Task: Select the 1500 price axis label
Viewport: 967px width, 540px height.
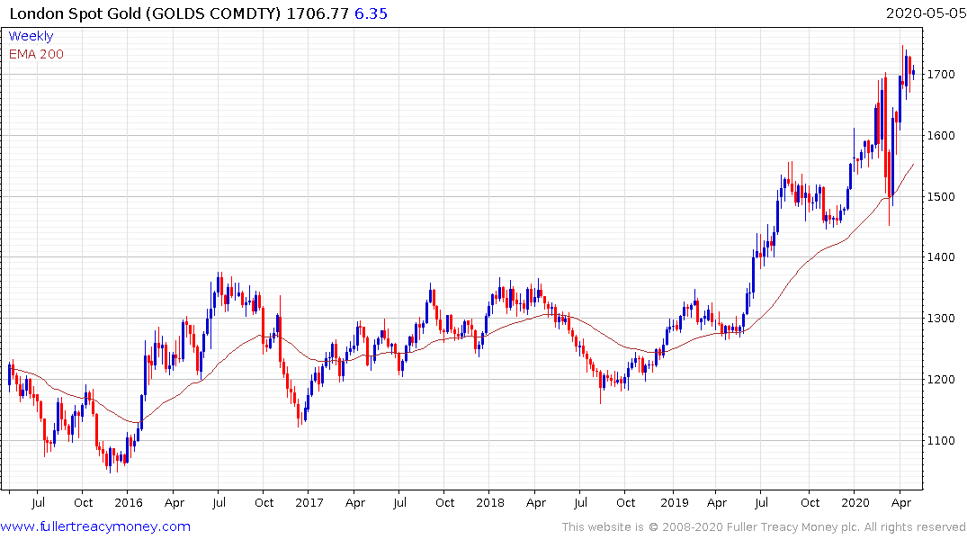Action: [x=942, y=197]
